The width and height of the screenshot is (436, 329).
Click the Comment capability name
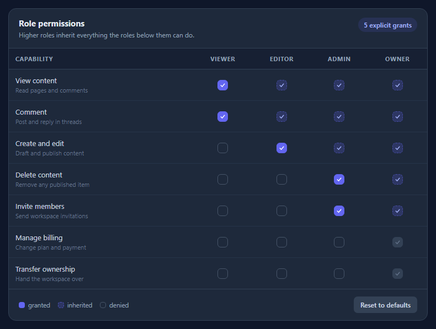point(31,112)
